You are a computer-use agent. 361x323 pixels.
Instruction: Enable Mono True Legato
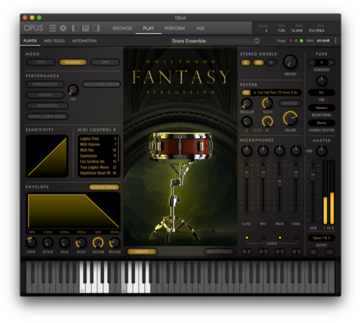click(101, 85)
